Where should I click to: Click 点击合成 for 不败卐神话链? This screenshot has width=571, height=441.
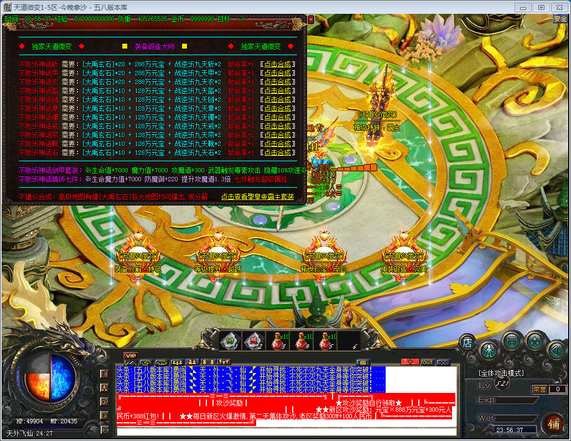click(x=278, y=99)
